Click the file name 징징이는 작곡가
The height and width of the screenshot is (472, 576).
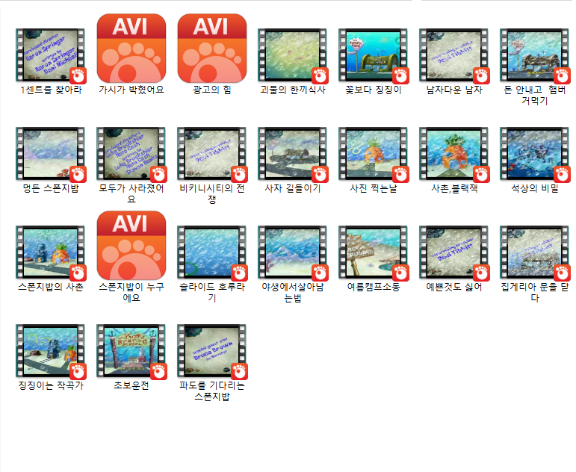[x=50, y=385]
